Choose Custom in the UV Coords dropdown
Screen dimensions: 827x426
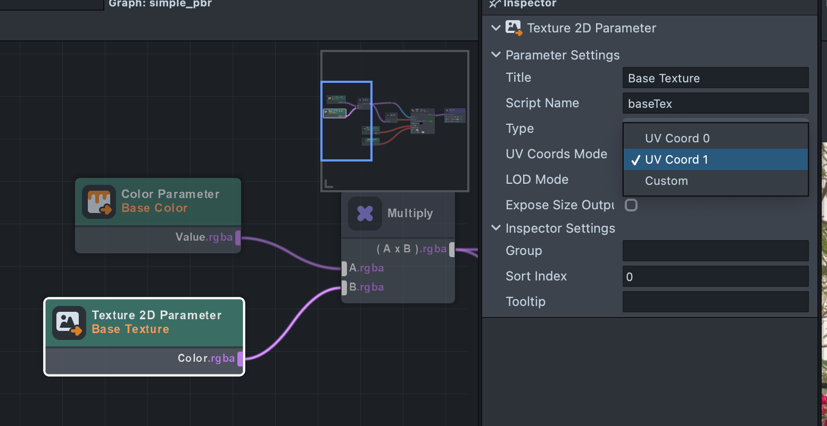click(666, 181)
